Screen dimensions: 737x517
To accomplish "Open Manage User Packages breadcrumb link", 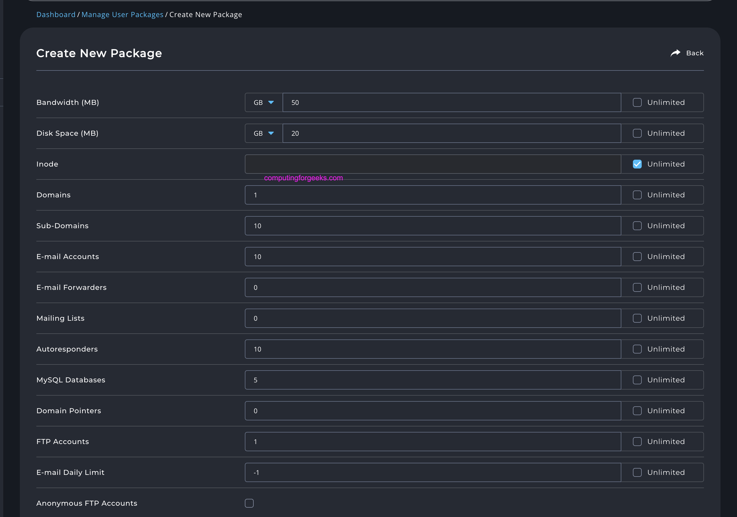I will tap(122, 14).
